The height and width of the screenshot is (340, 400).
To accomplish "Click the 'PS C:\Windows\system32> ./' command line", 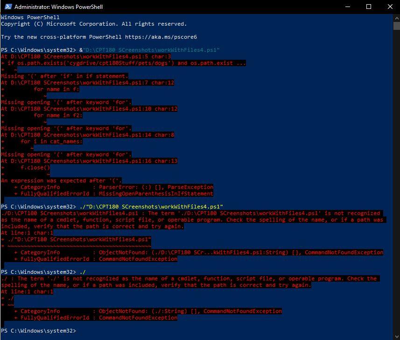I will [x=43, y=272].
